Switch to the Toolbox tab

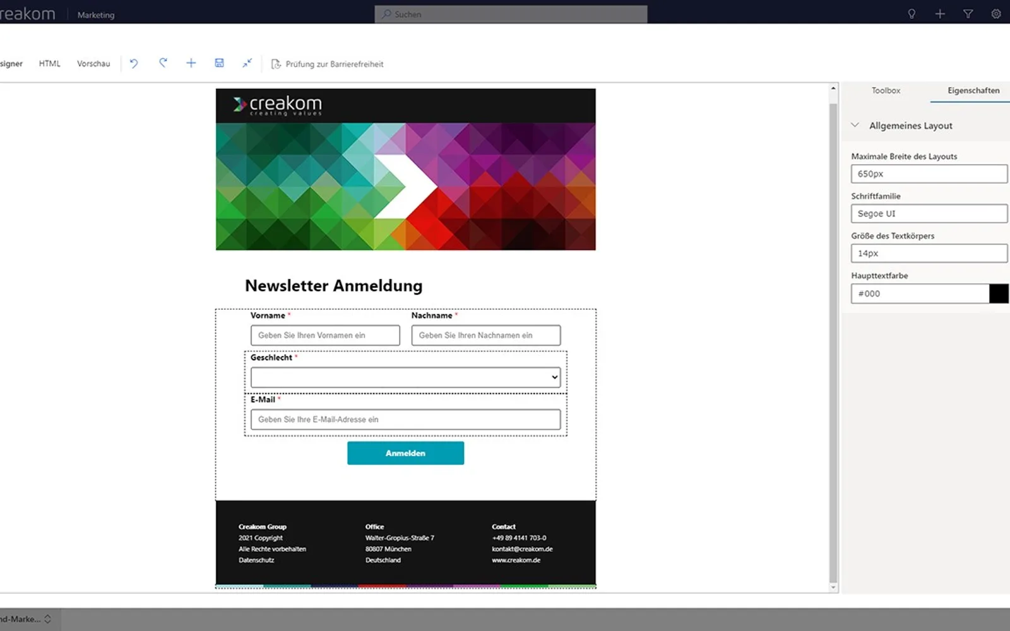[886, 91]
